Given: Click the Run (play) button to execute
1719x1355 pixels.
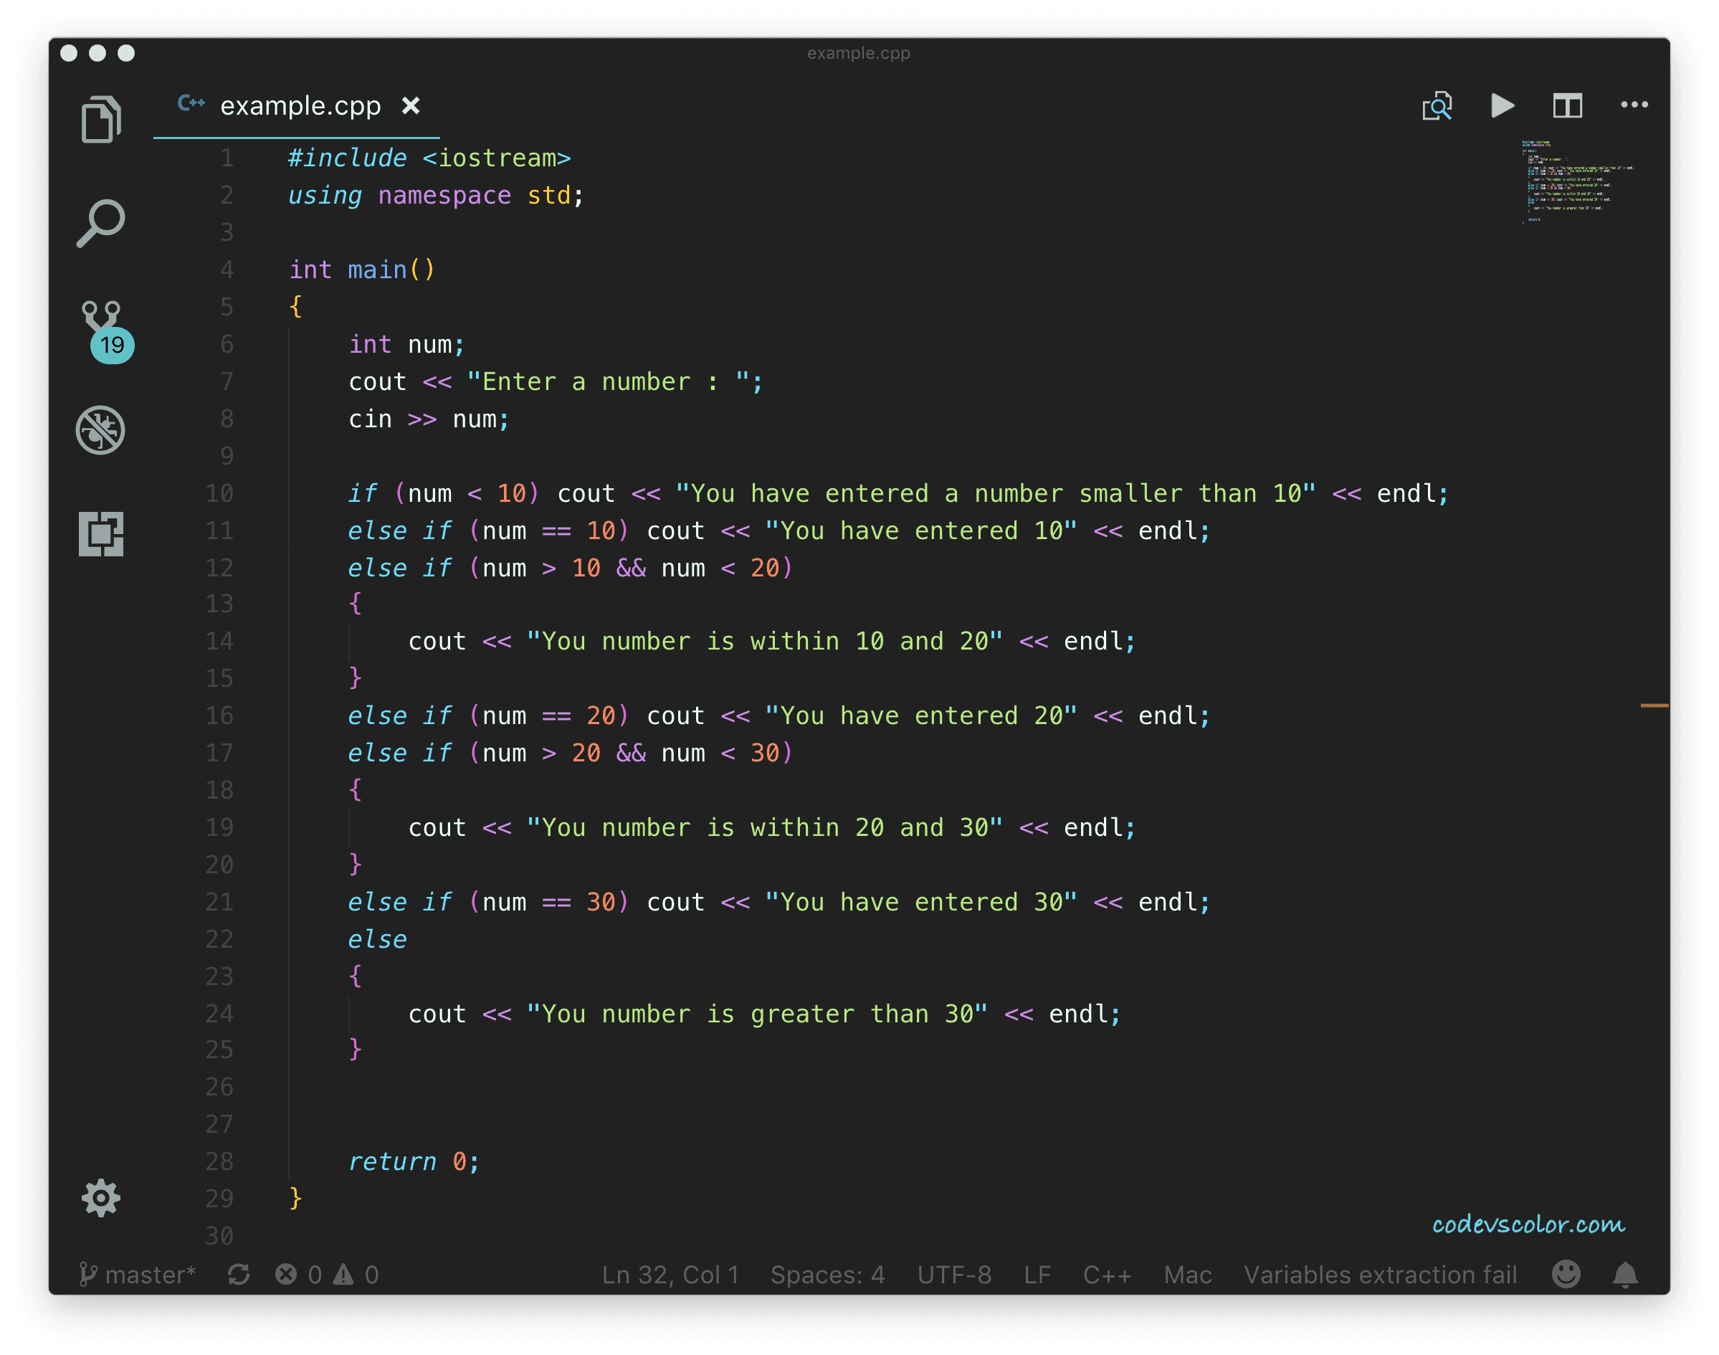Looking at the screenshot, I should coord(1500,108).
